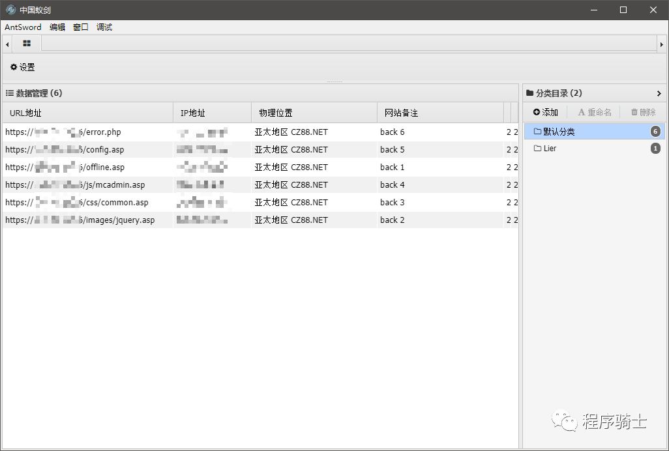Image resolution: width=669 pixels, height=451 pixels.
Task: Click the data management list icon
Action: point(10,93)
